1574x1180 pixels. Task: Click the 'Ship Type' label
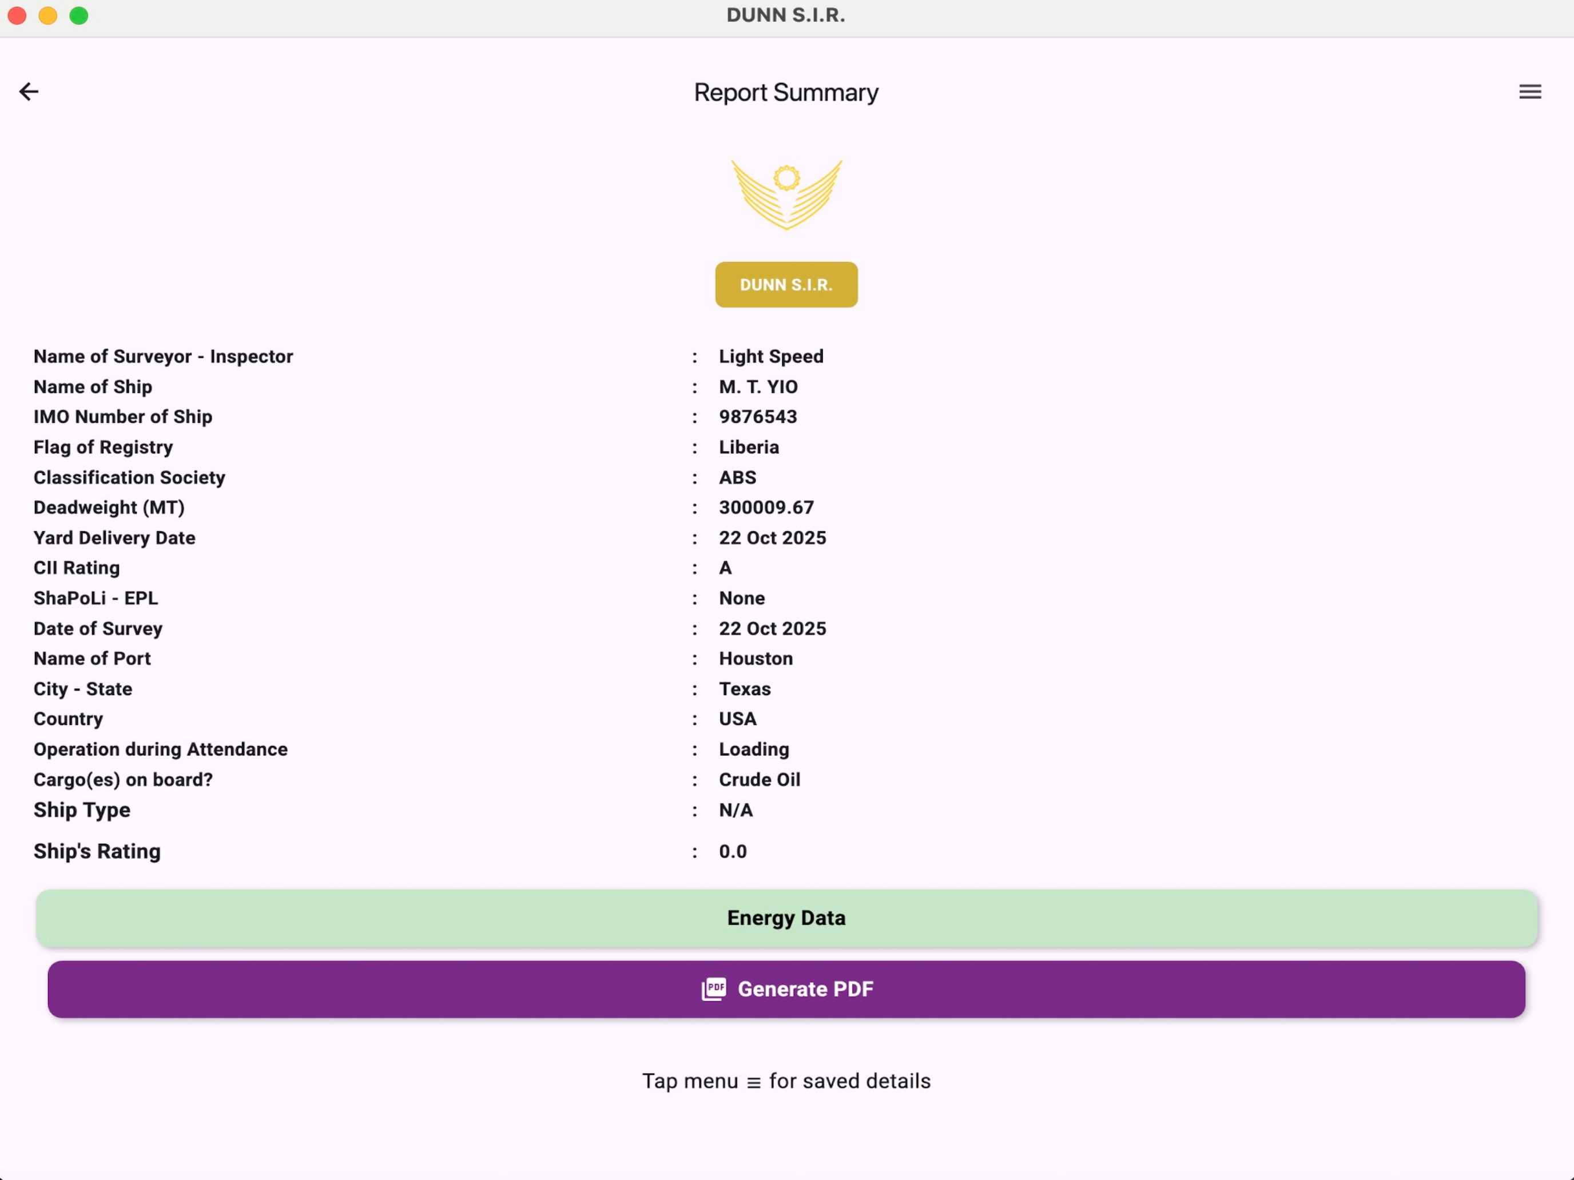tap(82, 811)
